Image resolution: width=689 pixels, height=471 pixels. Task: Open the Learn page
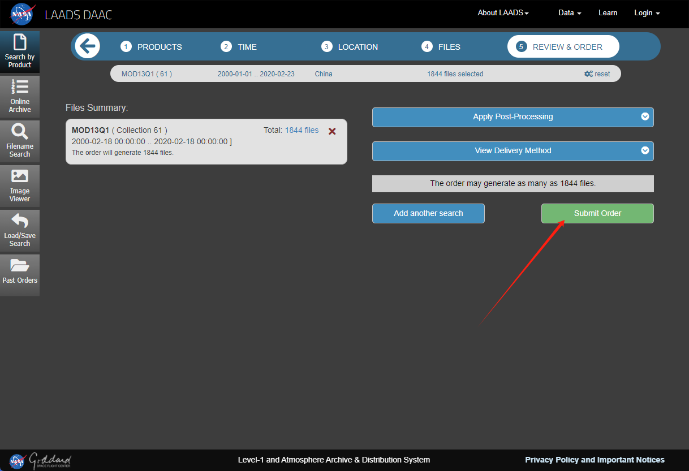tap(608, 13)
